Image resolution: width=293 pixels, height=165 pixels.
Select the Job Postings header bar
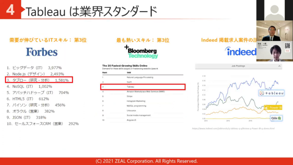tap(239, 66)
